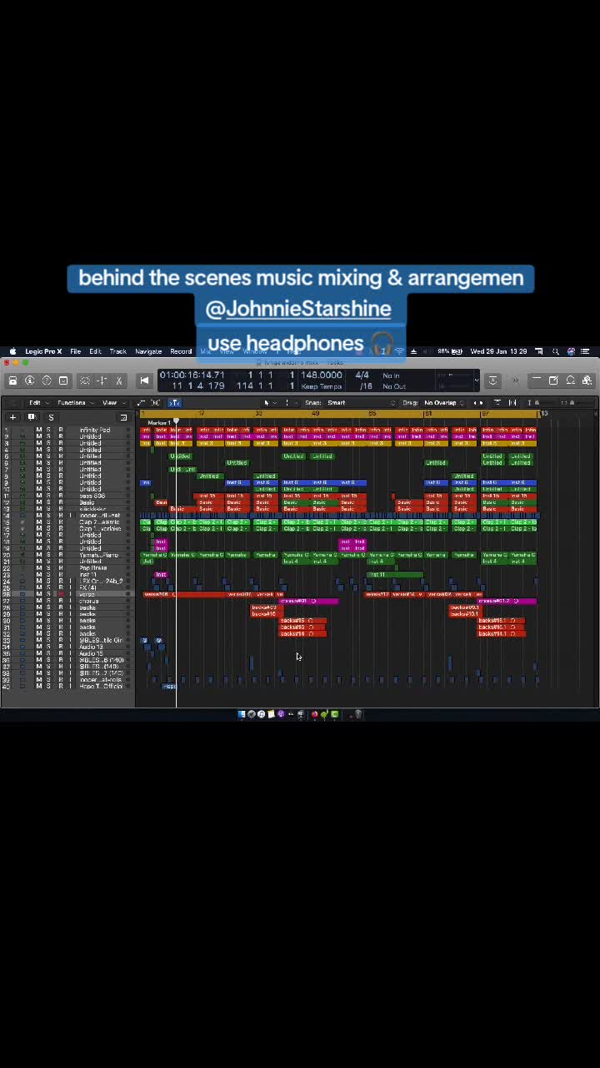Viewport: 600px width, 1068px height.
Task: Open the Mixer sliders icon
Action: (102, 380)
